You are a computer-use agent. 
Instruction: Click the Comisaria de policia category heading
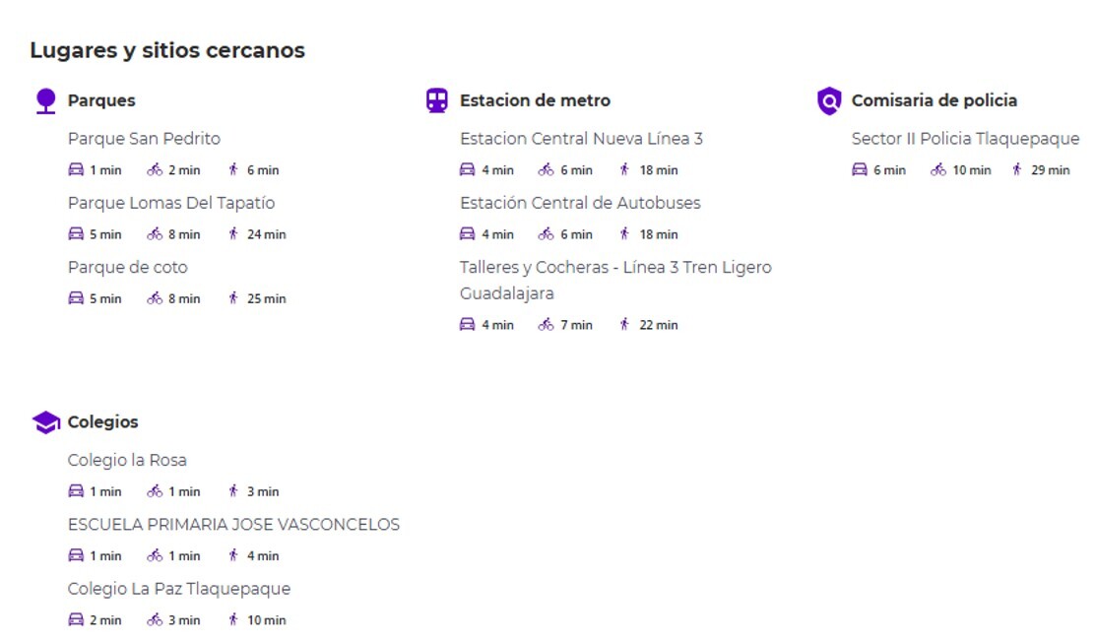(934, 100)
